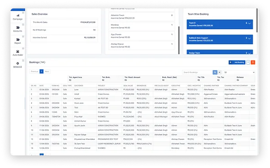Click the hamburger handle beside MANAGE
This screenshot has width=270, height=168.
pyautogui.click(x=23, y=61)
